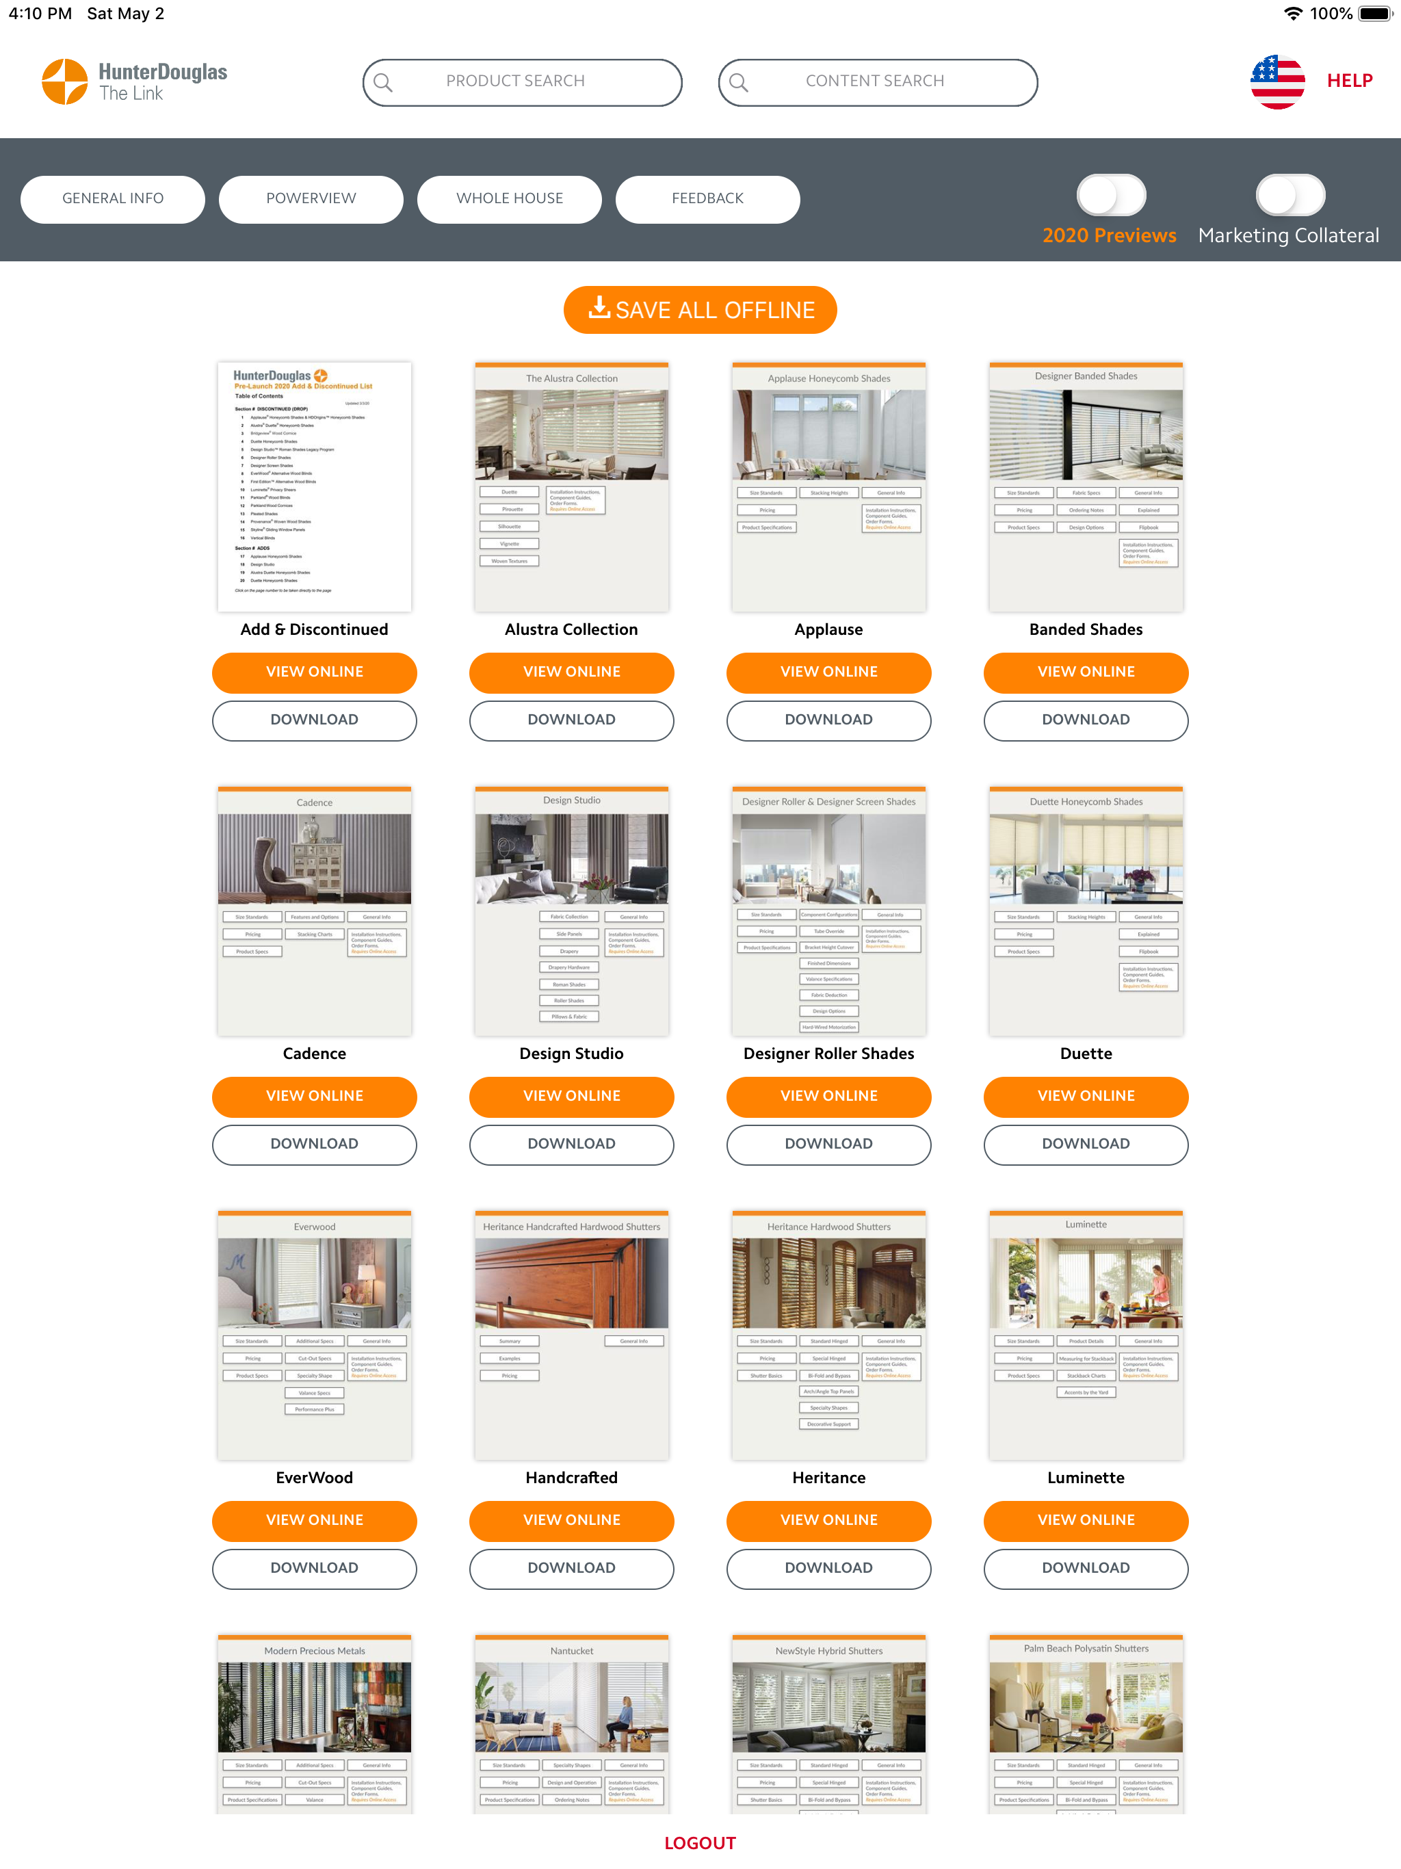Open the Everwood thumbnail
The image size is (1401, 1869).
[315, 1335]
